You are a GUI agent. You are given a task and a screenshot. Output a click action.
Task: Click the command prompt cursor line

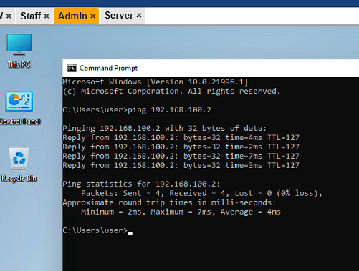pos(97,230)
